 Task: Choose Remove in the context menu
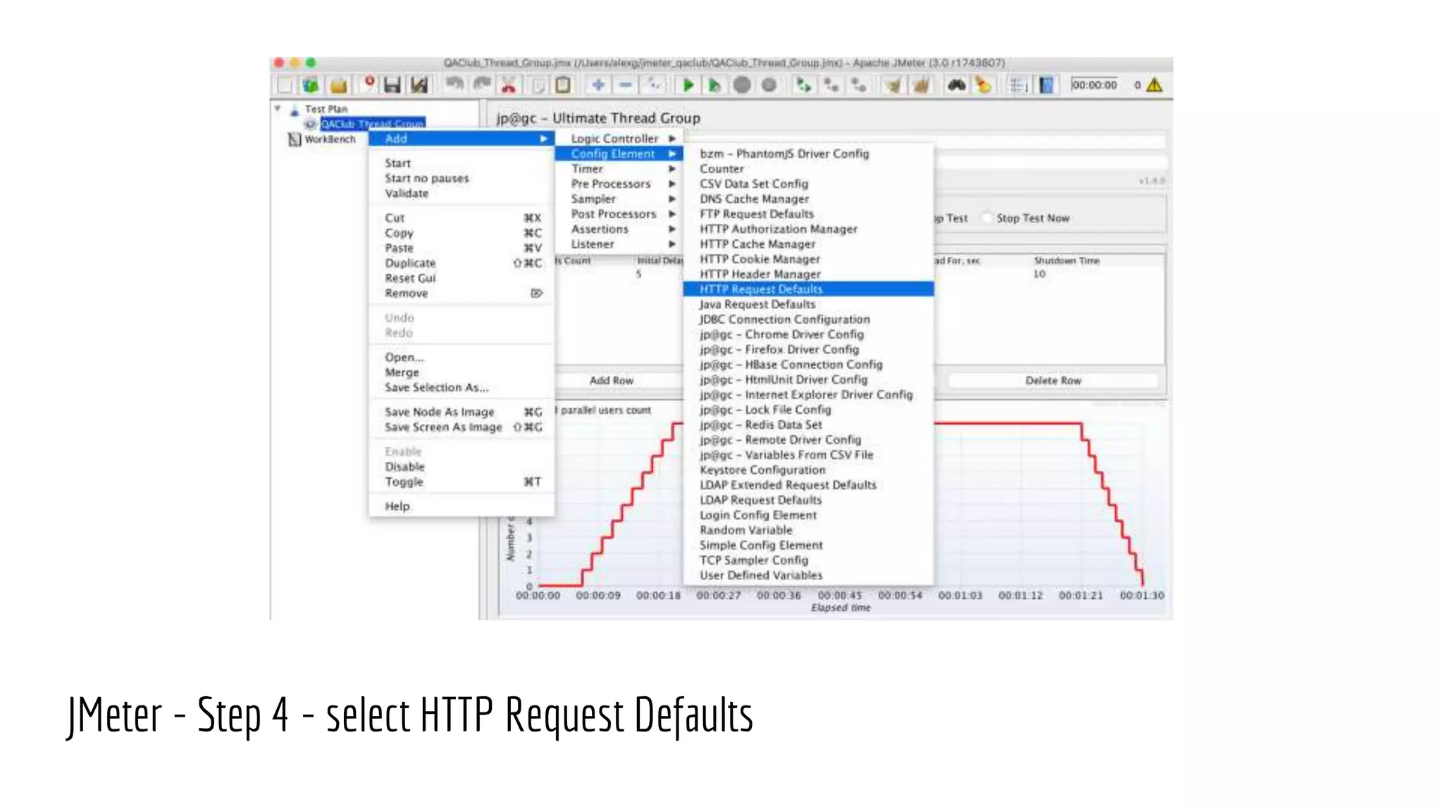tap(462, 294)
